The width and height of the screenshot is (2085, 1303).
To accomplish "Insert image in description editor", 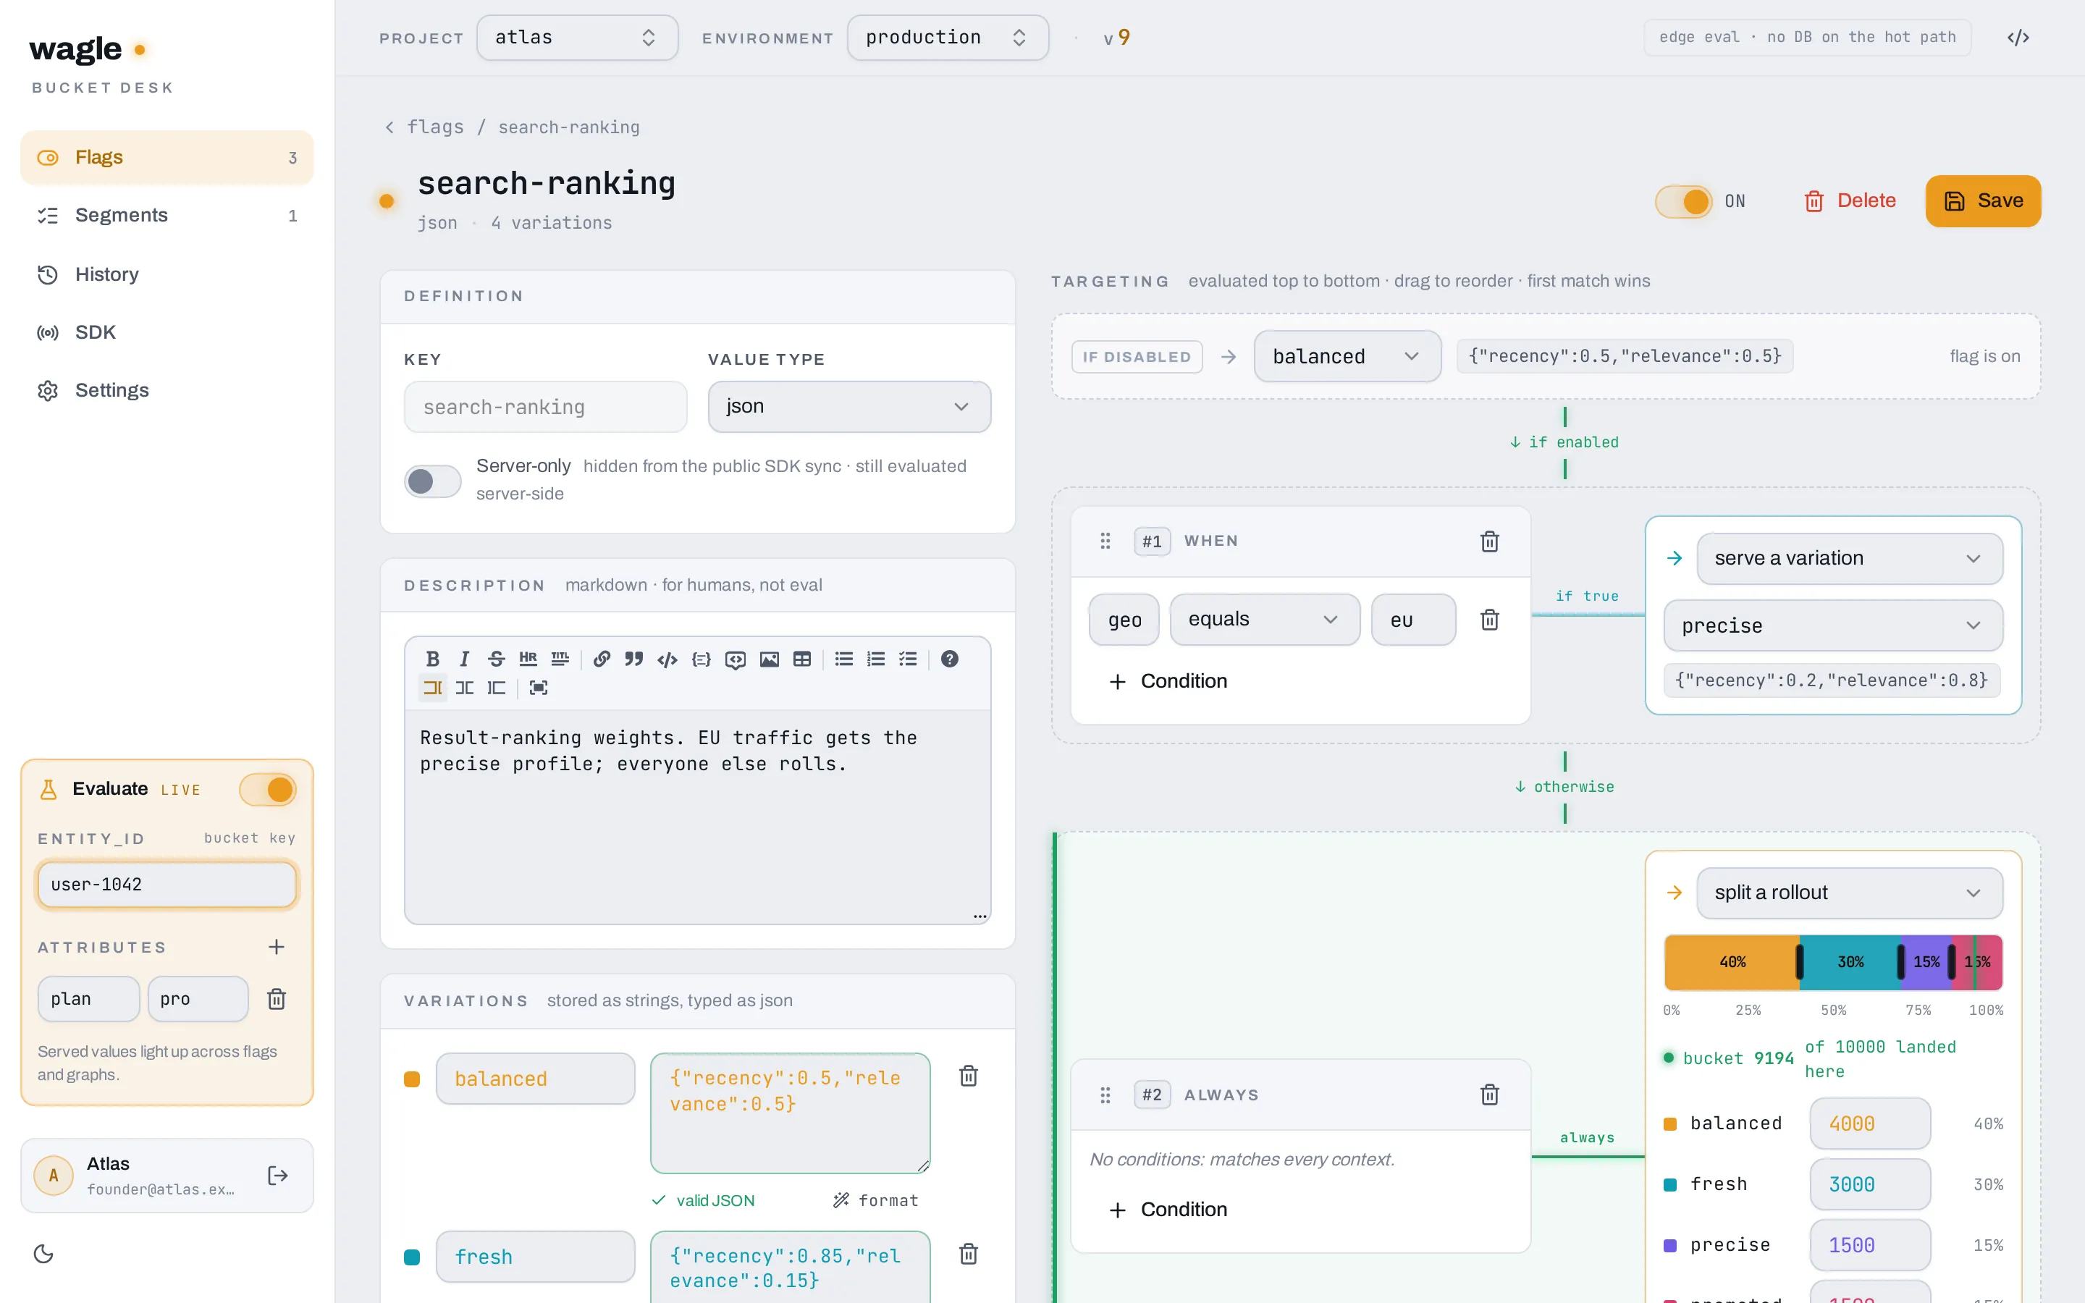I will [x=770, y=659].
